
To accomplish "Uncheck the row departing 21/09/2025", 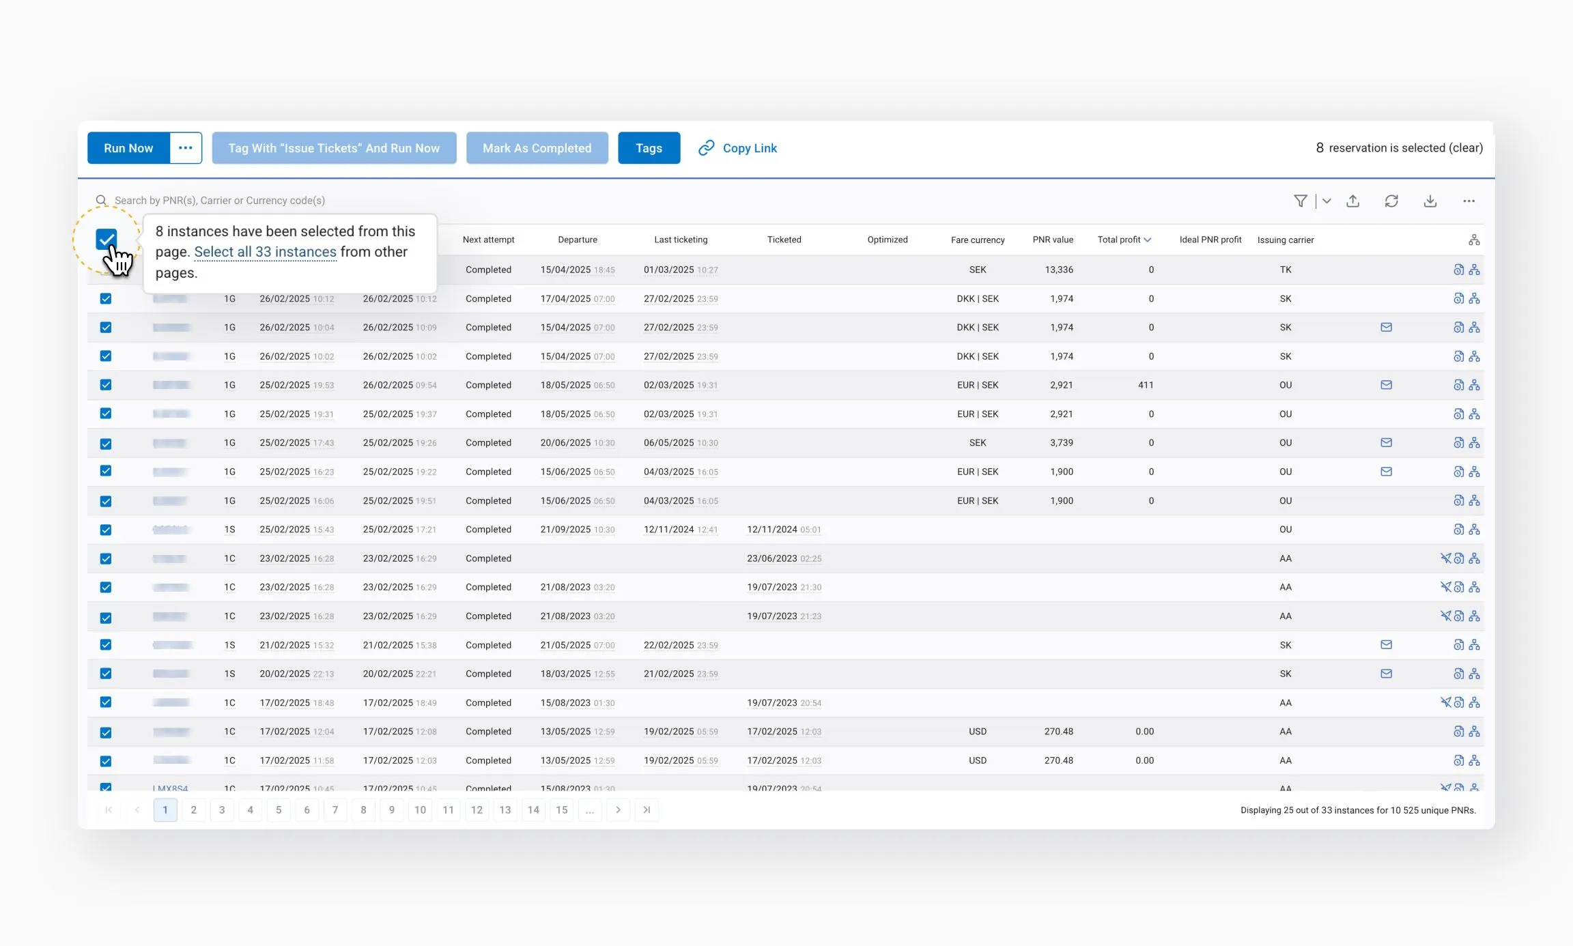I will [106, 530].
